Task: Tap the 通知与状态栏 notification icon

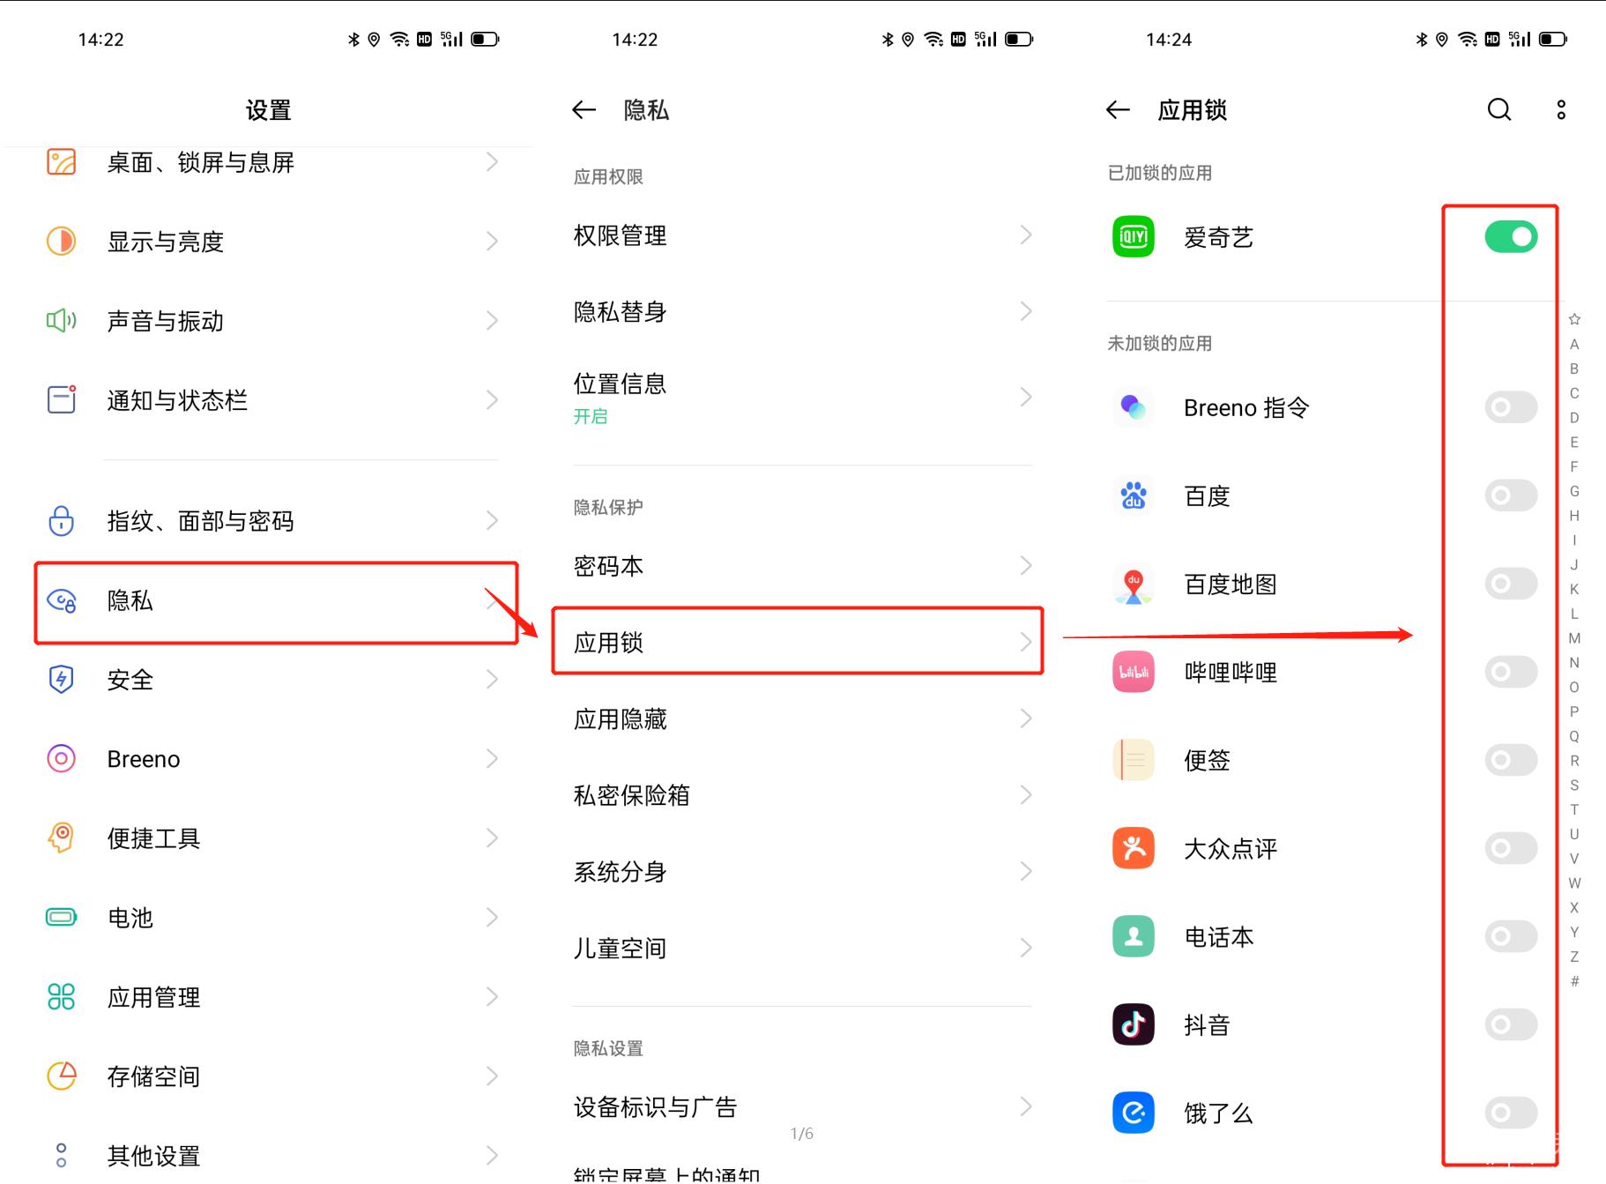Action: point(61,399)
